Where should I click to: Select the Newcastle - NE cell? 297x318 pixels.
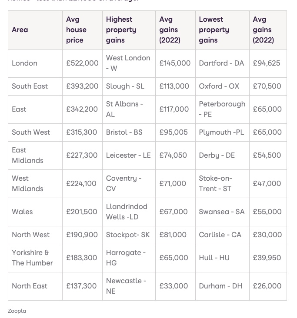pos(126,286)
